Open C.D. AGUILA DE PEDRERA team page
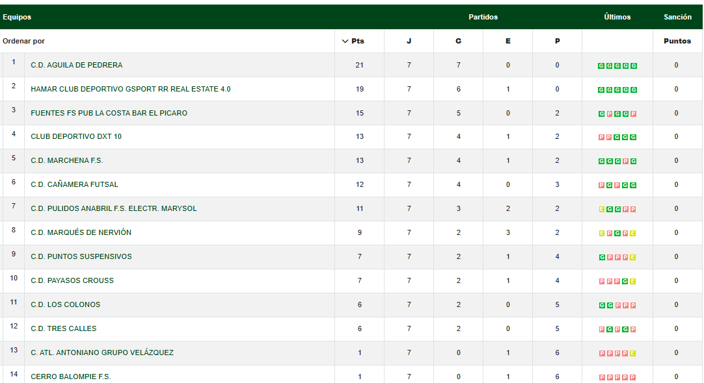The image size is (704, 383). pos(77,65)
